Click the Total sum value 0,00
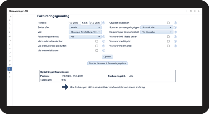Screen dimensions: 209x114 pos(64,80)
